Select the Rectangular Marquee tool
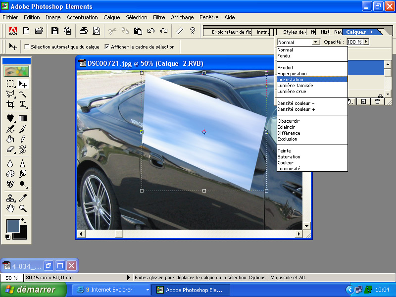Viewport: 396px width, 297px height. (10, 84)
